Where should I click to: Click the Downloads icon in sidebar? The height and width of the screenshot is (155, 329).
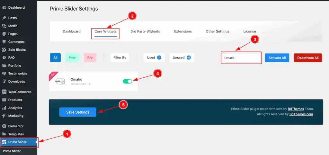pos(4,82)
